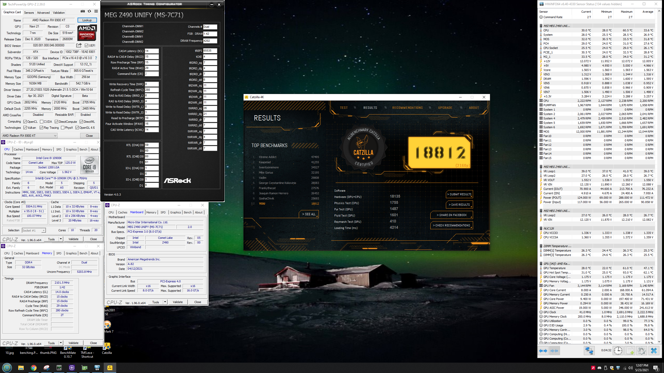The height and width of the screenshot is (373, 664).
Task: Click Bus Interface question mark in GPU-Z
Action: [x=96, y=58]
